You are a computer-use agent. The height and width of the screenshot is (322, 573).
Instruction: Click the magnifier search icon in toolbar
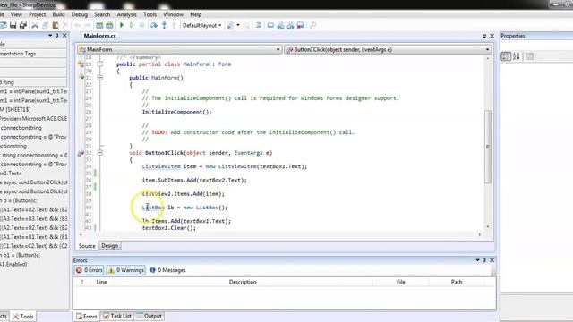[313, 25]
